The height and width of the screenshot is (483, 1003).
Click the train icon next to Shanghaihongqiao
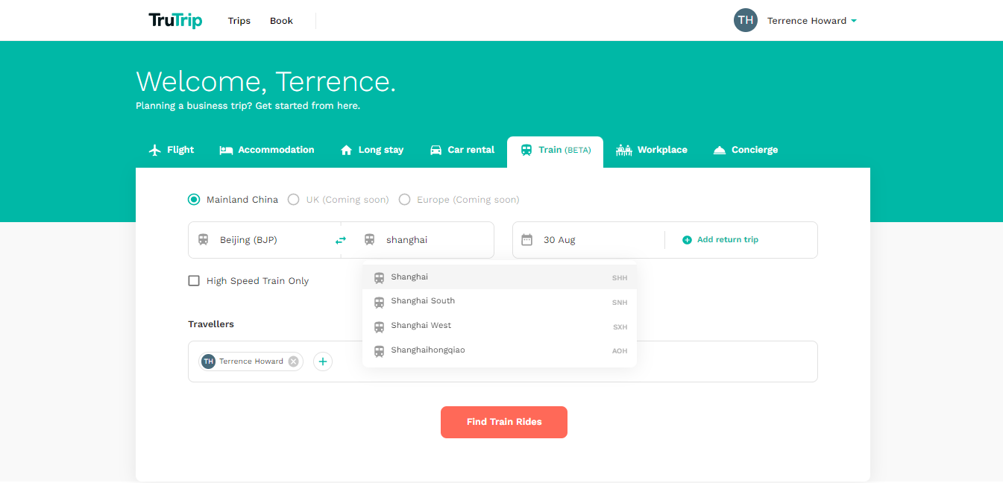point(379,351)
